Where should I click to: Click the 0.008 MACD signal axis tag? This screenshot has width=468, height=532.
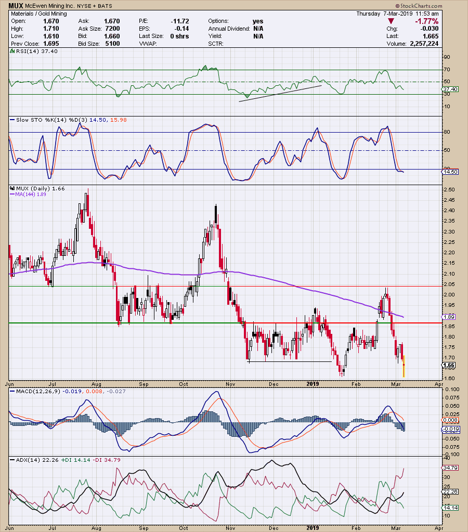pyautogui.click(x=451, y=420)
